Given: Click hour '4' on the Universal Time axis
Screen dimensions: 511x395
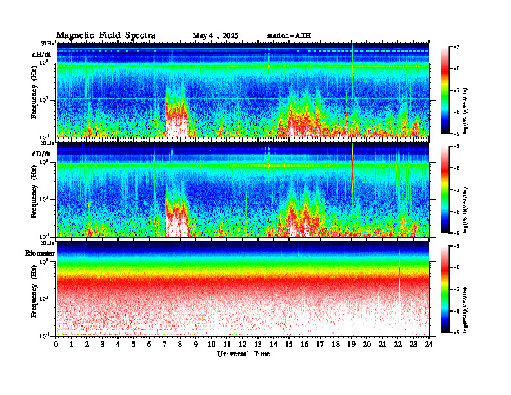Looking at the screenshot, I should point(118,345).
